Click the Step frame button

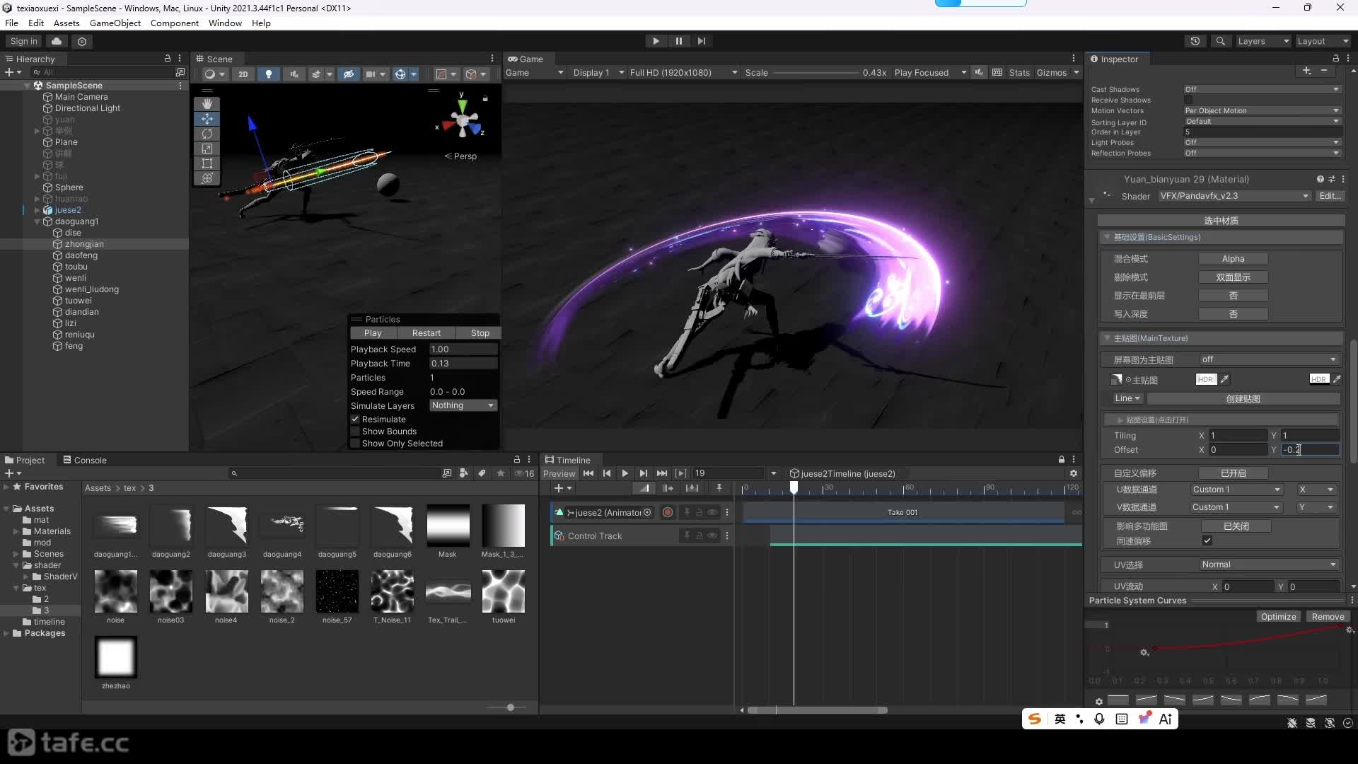pos(701,41)
